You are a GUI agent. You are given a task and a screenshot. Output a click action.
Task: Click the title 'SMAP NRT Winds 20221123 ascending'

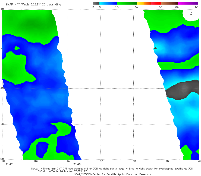pos(33,4)
